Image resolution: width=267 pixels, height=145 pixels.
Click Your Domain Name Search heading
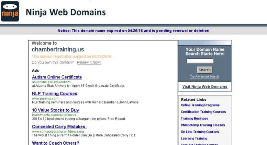[x=205, y=52]
